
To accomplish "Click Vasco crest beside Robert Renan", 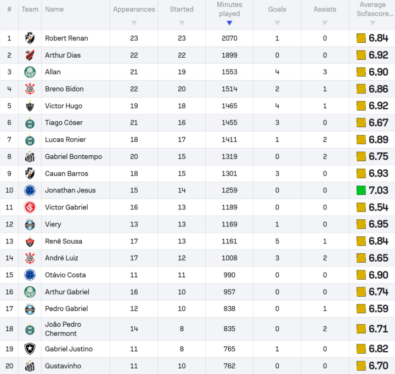I will [30, 38].
